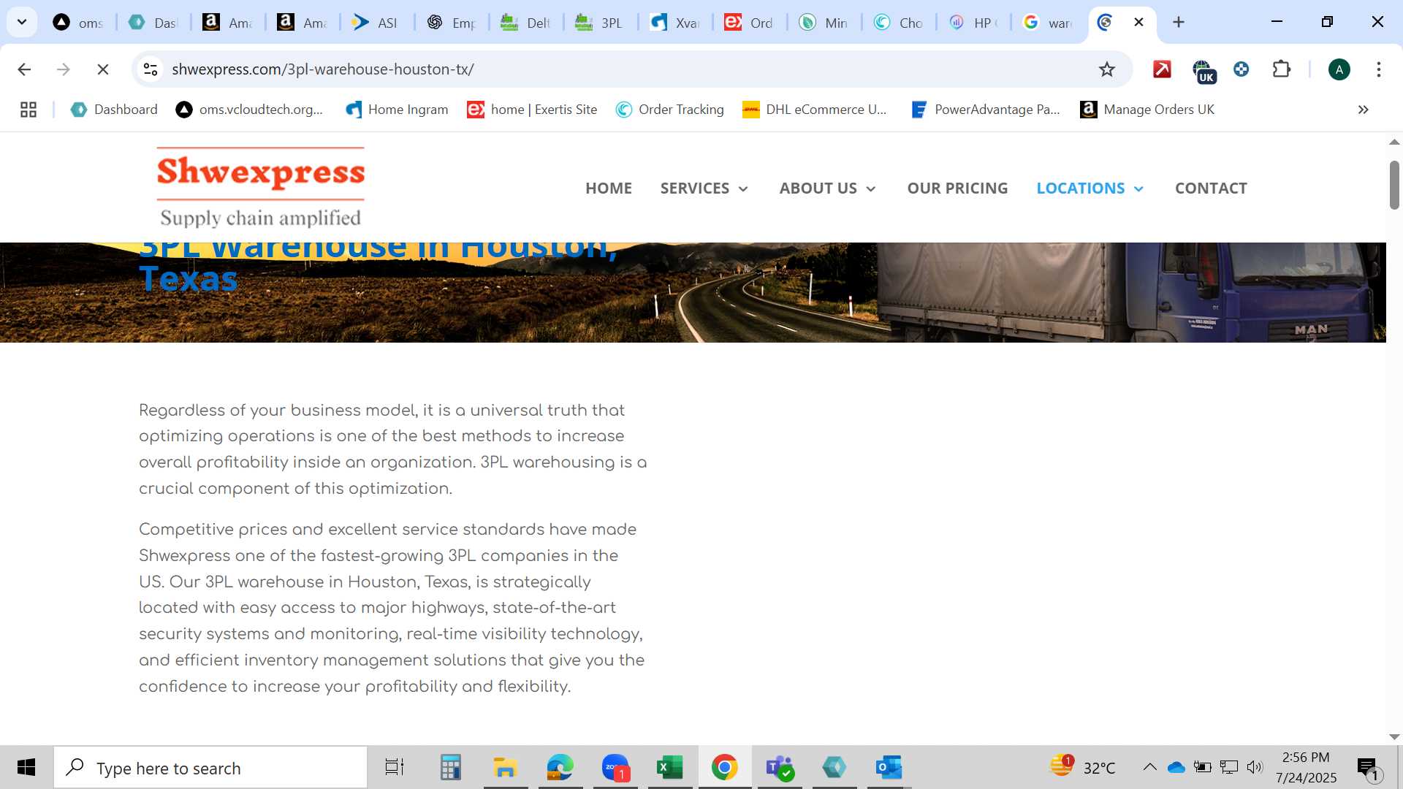Viewport: 1403px width, 789px height.
Task: Switch to the Xvar tab
Action: (675, 23)
